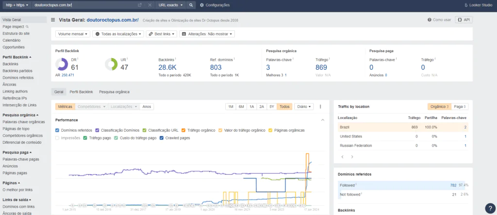Viewport: 497px width, 215px height.
Task: Click the API button
Action: tap(464, 20)
